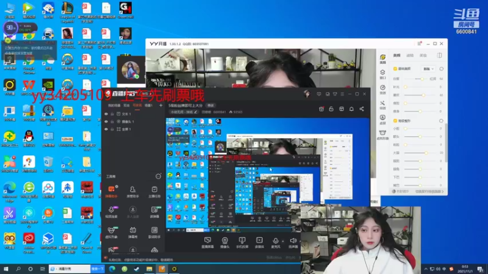Open the 美颜 beauty side icon in YY panel
Viewport: 488px width, 274px height.
[x=382, y=58]
